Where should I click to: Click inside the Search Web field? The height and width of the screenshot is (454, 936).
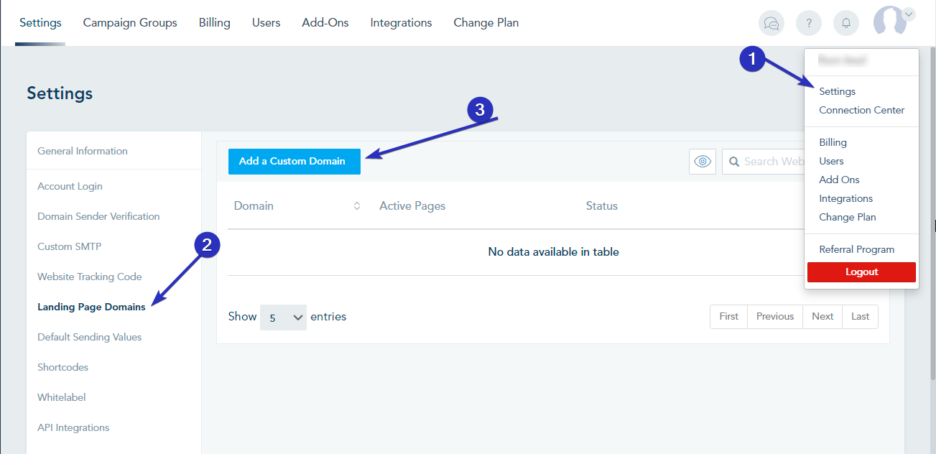tap(776, 162)
